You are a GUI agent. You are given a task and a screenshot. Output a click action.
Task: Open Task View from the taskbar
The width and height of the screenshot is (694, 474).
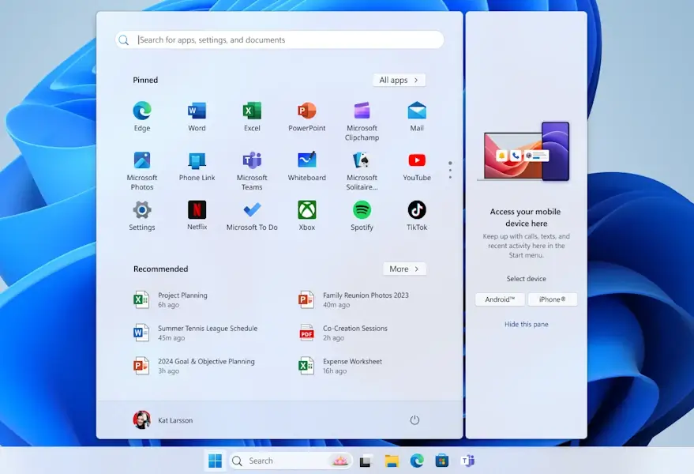tap(365, 461)
